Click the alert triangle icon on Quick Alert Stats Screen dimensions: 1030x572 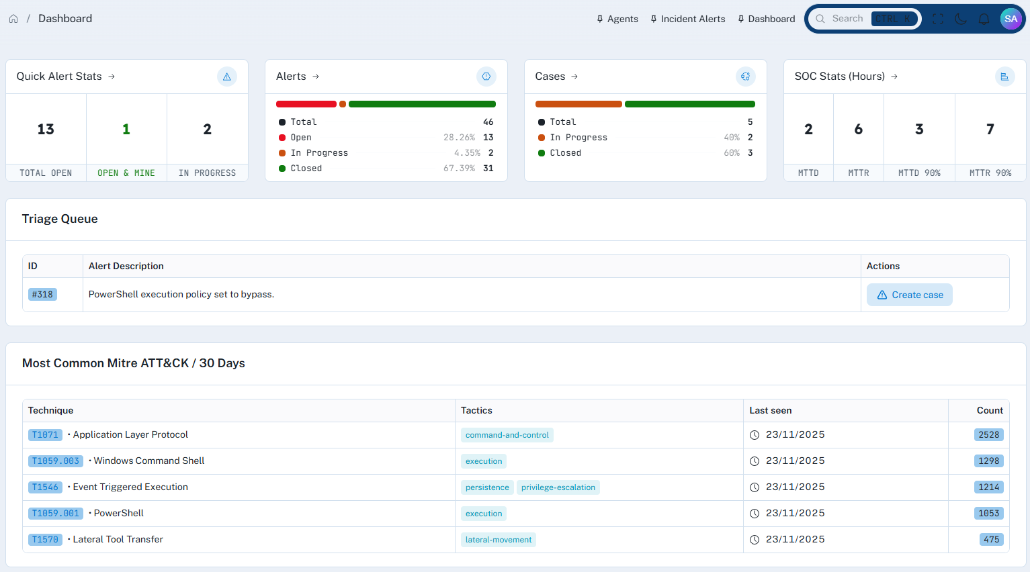click(x=227, y=77)
